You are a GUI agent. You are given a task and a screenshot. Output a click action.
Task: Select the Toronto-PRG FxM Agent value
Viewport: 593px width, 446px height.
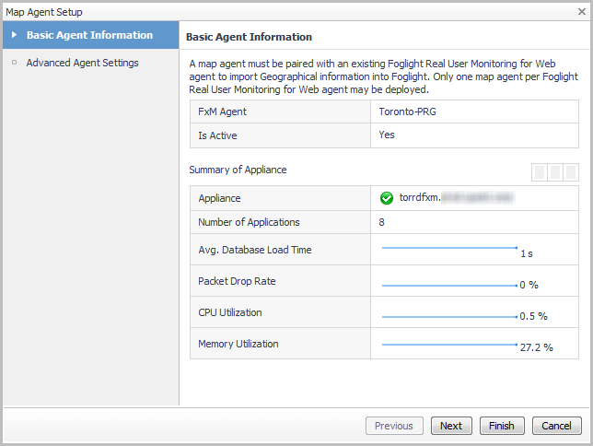[x=405, y=111]
